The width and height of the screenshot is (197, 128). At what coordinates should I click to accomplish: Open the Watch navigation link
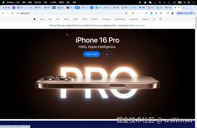coord(76,19)
